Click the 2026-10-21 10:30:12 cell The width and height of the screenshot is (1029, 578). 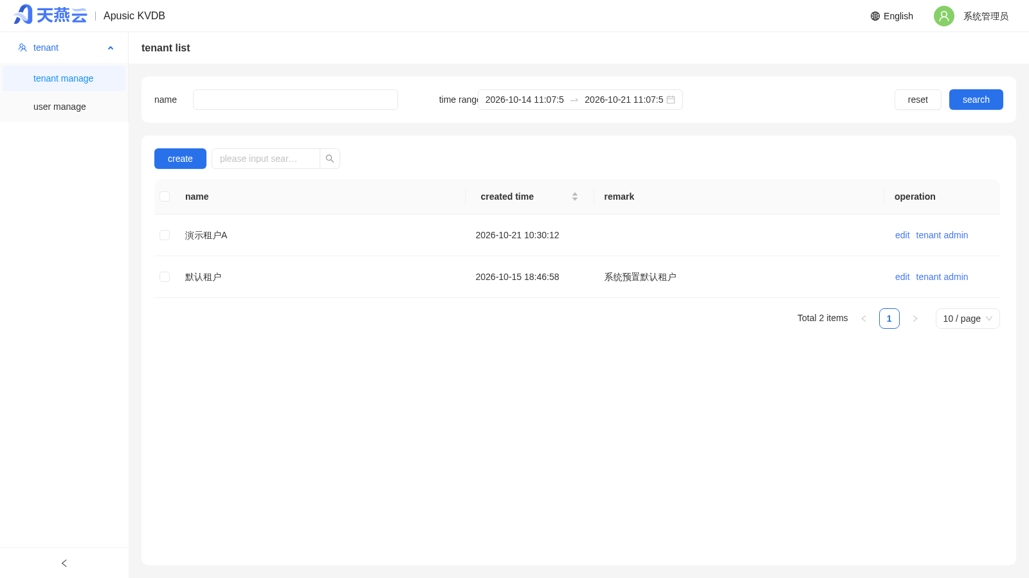click(517, 235)
